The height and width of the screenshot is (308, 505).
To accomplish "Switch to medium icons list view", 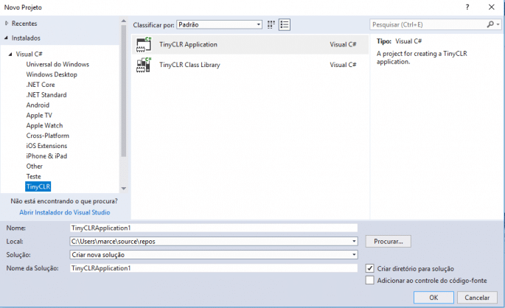I will click(x=285, y=24).
